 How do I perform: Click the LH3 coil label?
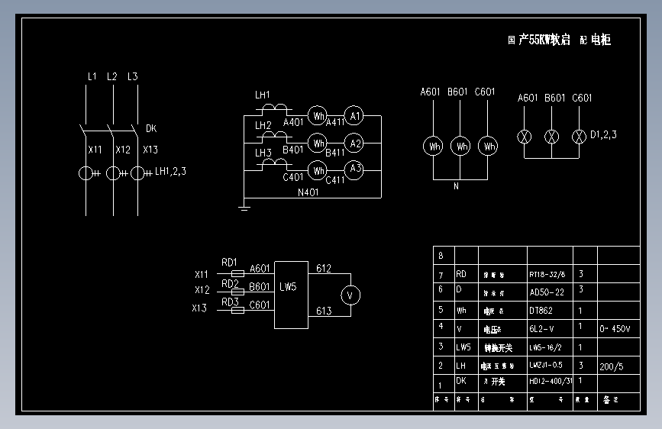pyautogui.click(x=263, y=153)
